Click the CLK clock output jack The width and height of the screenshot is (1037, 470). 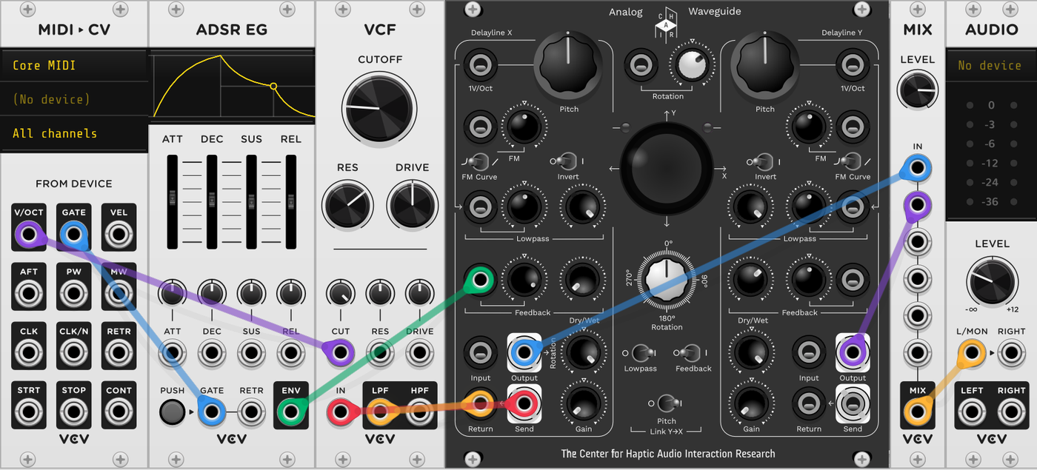[29, 354]
